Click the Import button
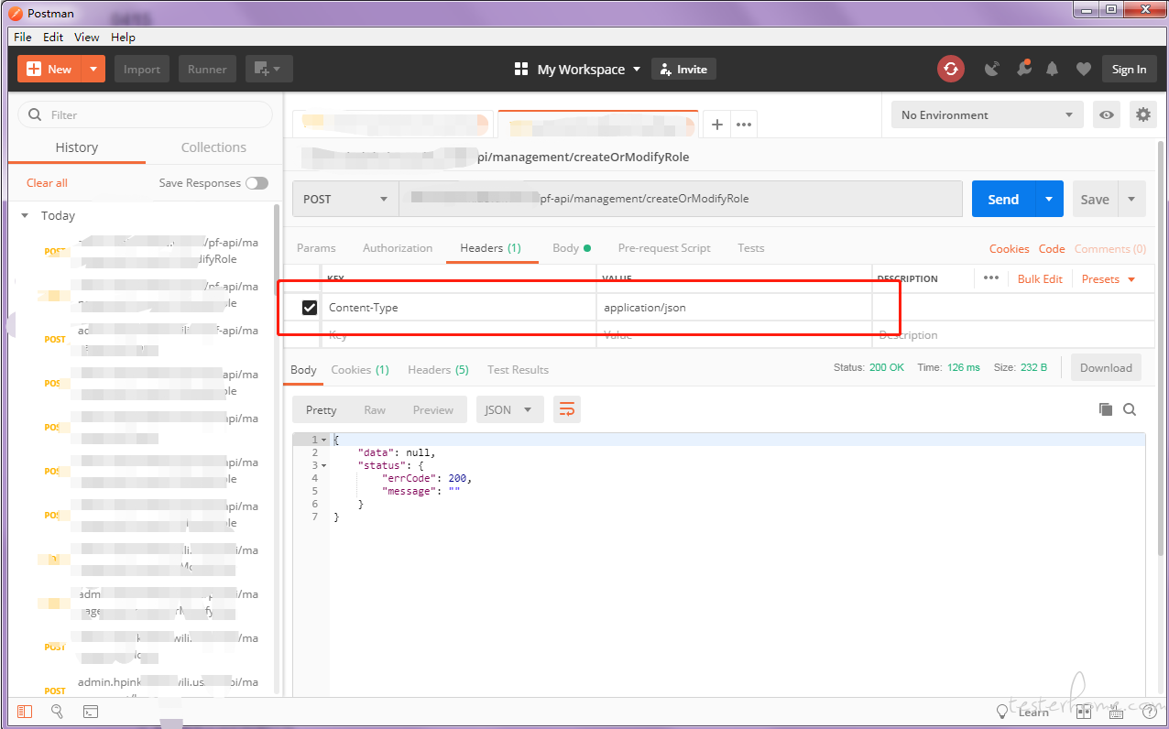Screen dimensions: 1169x729 click(142, 69)
